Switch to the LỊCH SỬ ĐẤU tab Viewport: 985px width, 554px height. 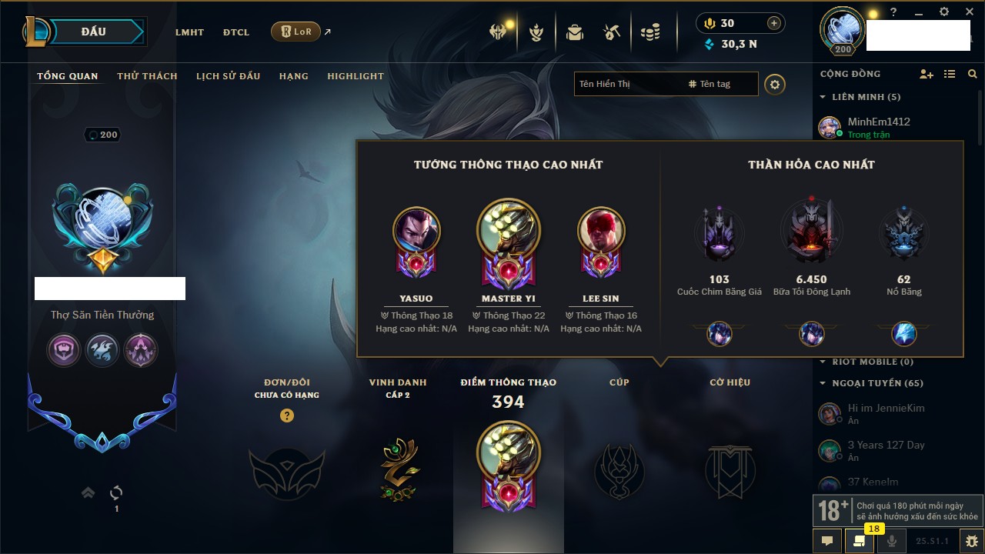point(228,76)
